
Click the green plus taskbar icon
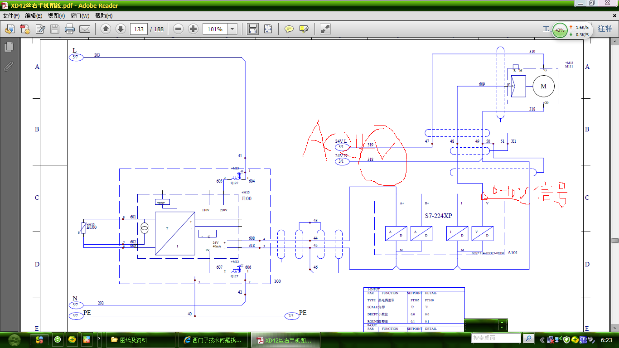(72, 339)
